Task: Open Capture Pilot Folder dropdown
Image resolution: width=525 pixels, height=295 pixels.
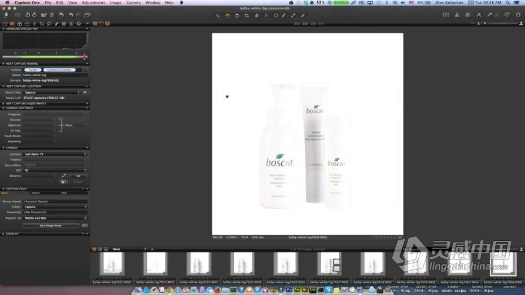Action: point(55,207)
